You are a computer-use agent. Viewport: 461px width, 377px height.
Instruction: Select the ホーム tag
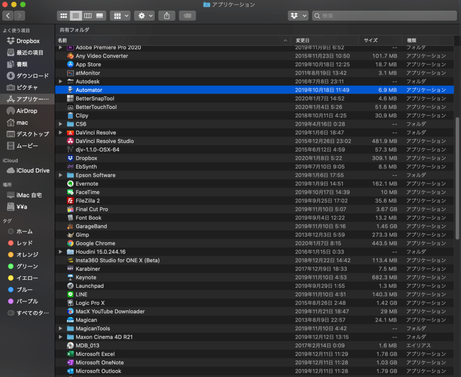[27, 232]
